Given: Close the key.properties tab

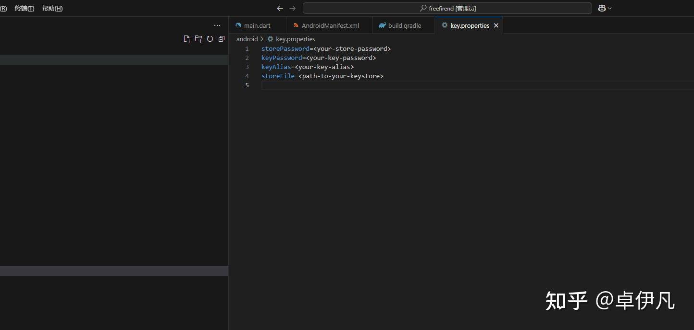Looking at the screenshot, I should pos(496,25).
